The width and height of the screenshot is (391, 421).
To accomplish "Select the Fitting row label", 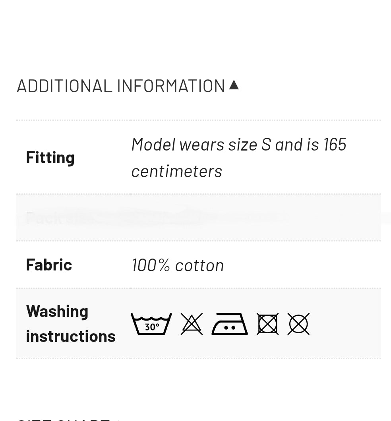I will [50, 157].
